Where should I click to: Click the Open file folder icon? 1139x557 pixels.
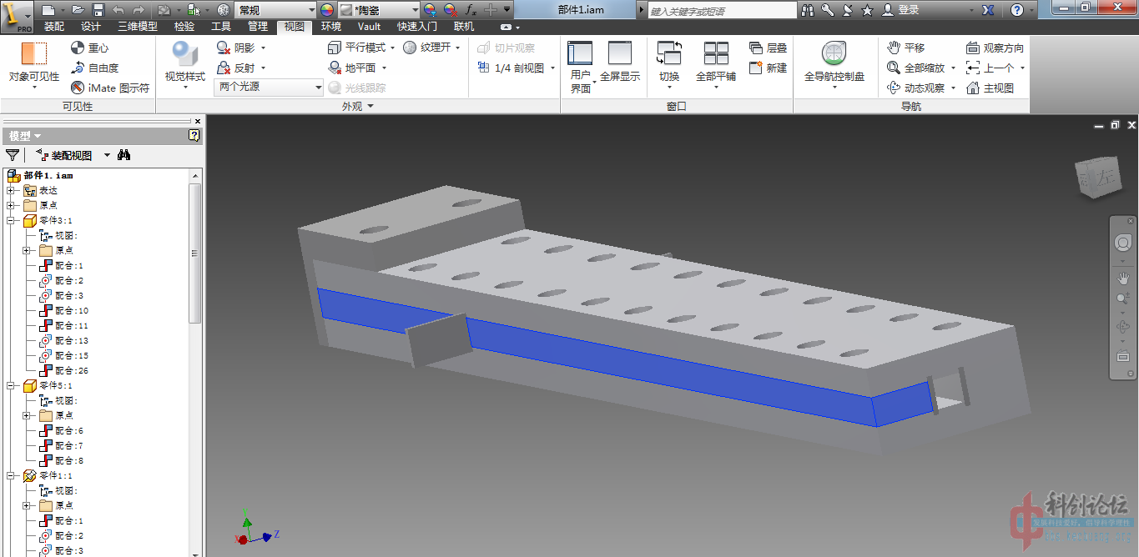click(78, 10)
